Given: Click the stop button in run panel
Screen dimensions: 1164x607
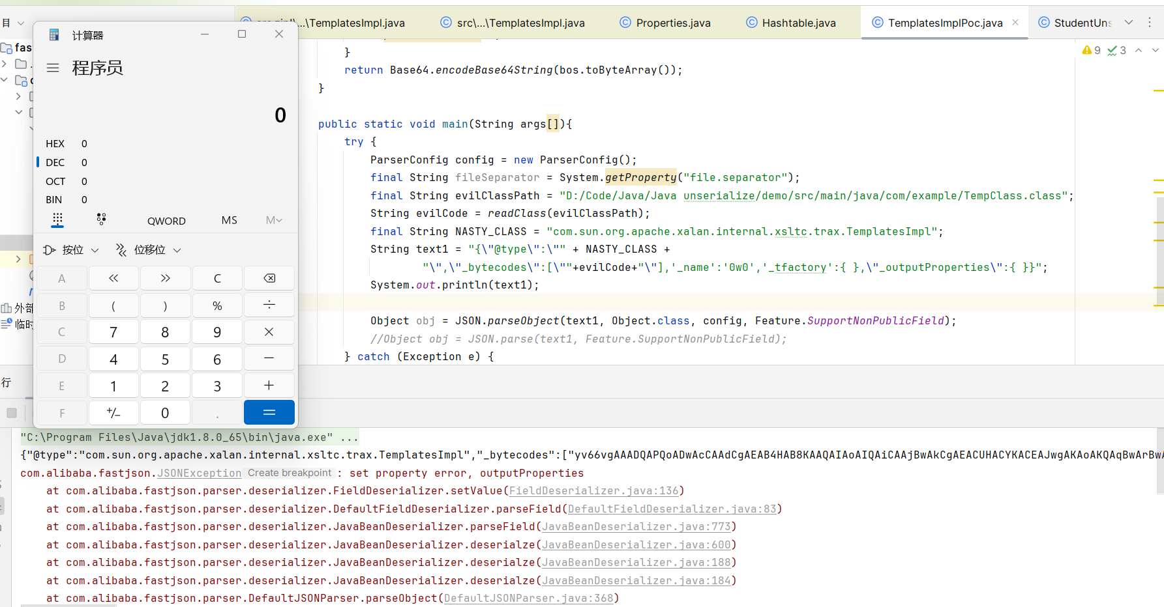Looking at the screenshot, I should tap(12, 413).
